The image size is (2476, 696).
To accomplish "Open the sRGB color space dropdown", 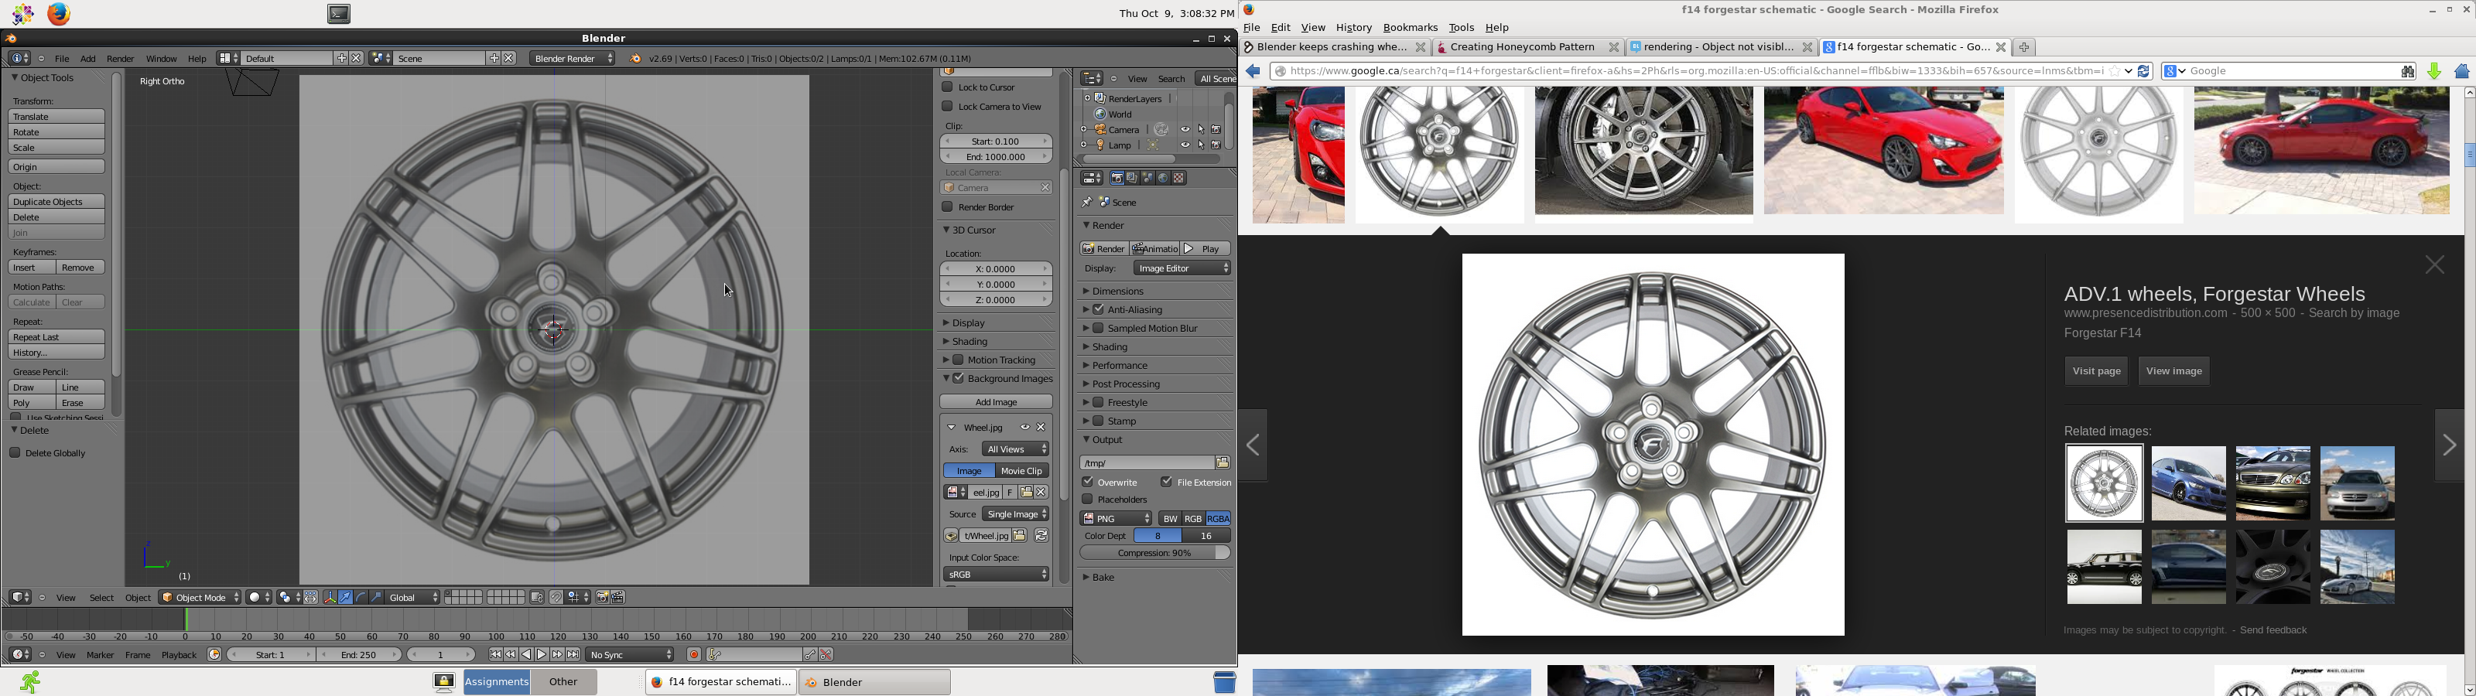I will click(997, 574).
